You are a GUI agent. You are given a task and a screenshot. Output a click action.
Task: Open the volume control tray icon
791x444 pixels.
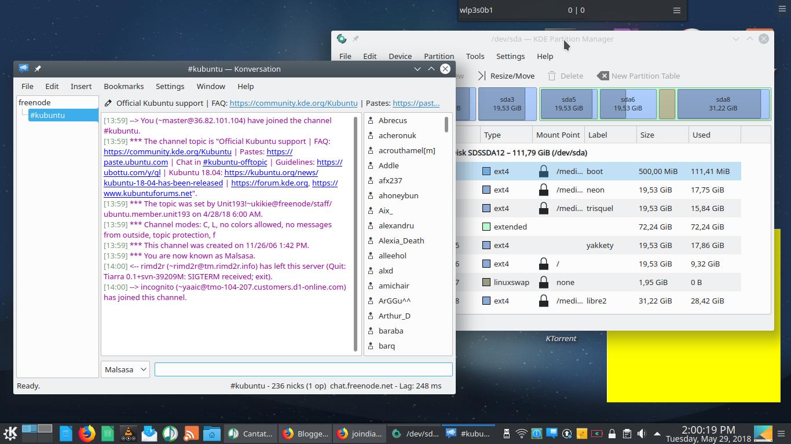coord(642,434)
